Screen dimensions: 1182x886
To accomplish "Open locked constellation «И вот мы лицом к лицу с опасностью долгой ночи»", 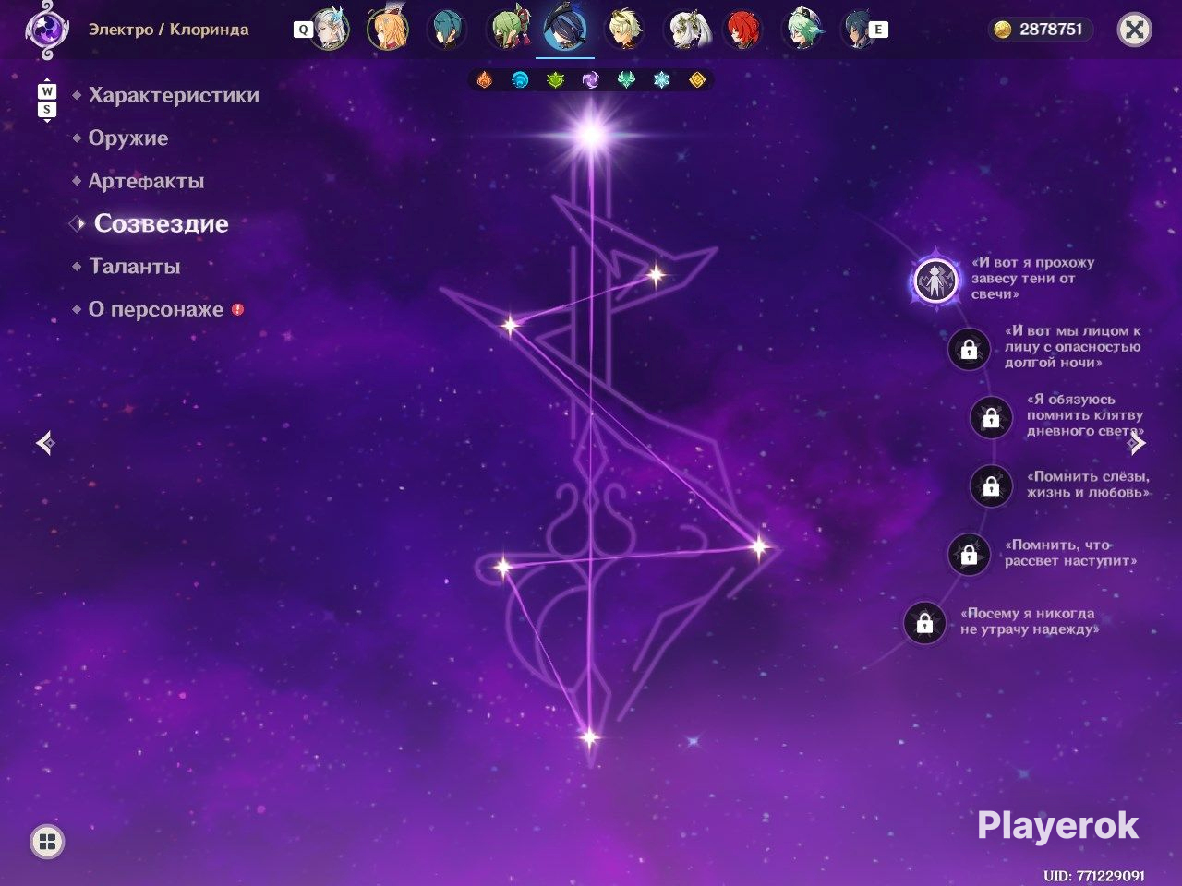I will pos(969,349).
